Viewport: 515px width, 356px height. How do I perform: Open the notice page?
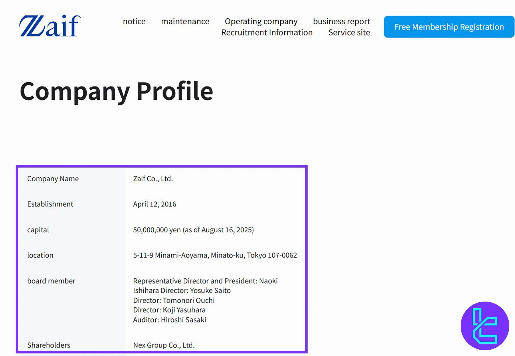tap(134, 21)
